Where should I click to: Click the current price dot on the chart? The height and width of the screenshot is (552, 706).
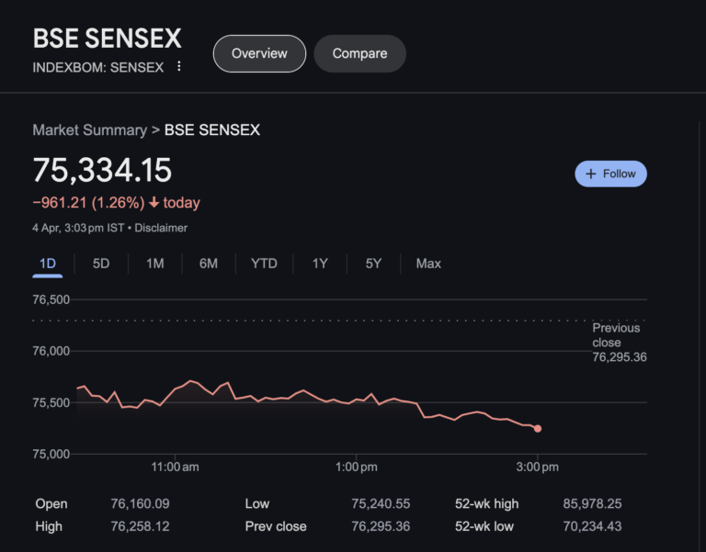538,429
